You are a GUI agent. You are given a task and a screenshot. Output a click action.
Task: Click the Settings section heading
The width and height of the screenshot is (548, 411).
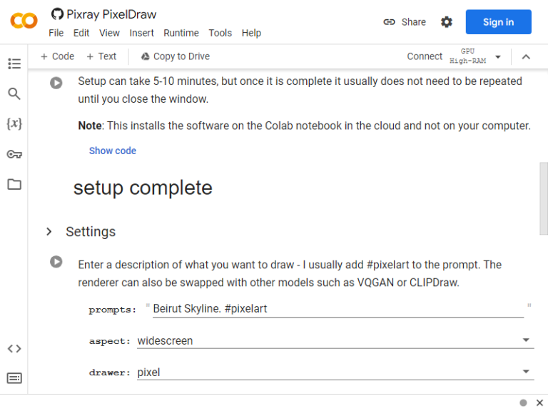[91, 232]
